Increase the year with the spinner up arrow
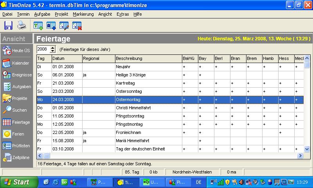This screenshot has height=188, width=313. [53, 47]
